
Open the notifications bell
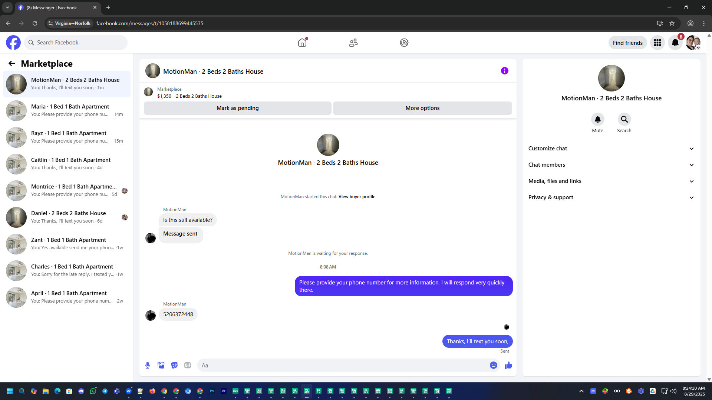click(675, 43)
